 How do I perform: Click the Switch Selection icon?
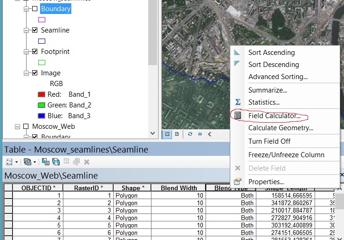pos(56,162)
